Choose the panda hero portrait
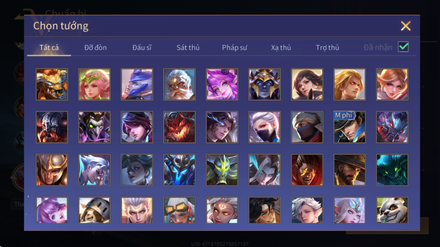440x247 pixels. (392, 210)
